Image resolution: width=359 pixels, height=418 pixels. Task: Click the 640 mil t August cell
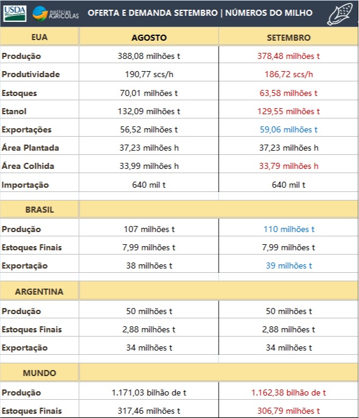point(149,185)
